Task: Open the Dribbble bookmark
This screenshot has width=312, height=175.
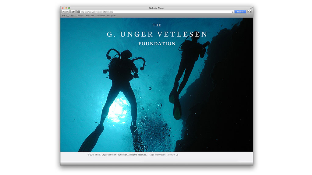Action: pyautogui.click(x=100, y=15)
